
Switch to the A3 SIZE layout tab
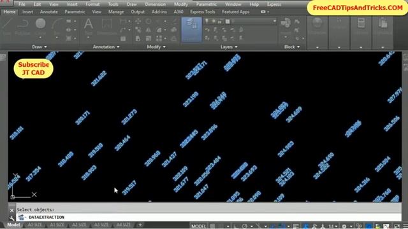[x=101, y=225]
